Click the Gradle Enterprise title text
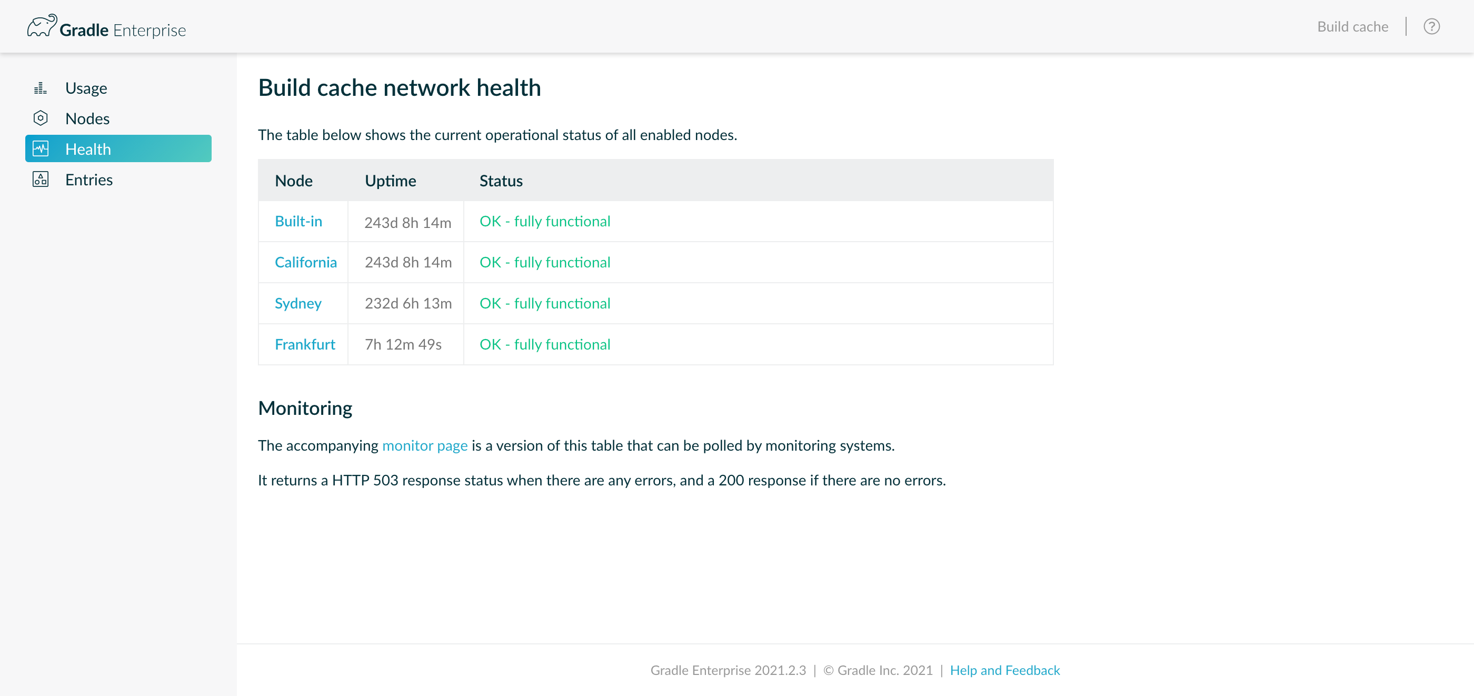 (x=124, y=28)
